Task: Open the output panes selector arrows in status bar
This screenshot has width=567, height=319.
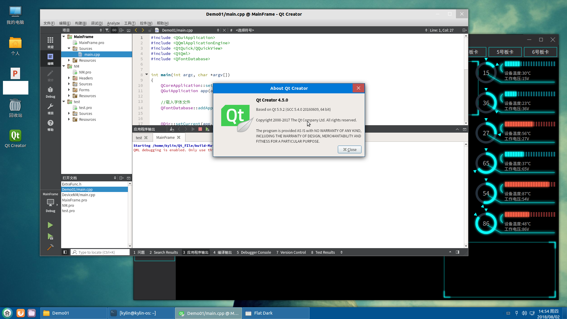Action: pyautogui.click(x=341, y=252)
